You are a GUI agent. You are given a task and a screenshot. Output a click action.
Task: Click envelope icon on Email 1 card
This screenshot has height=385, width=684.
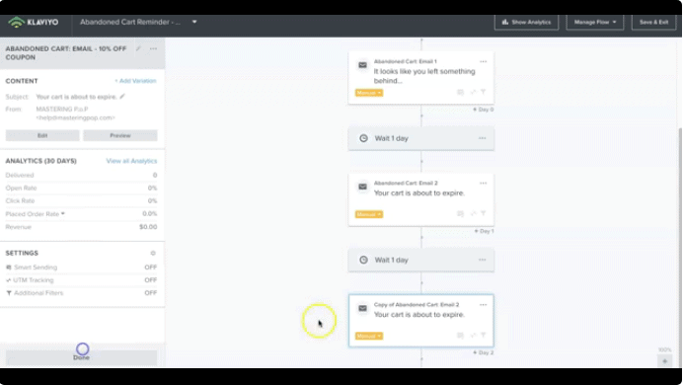pos(362,65)
